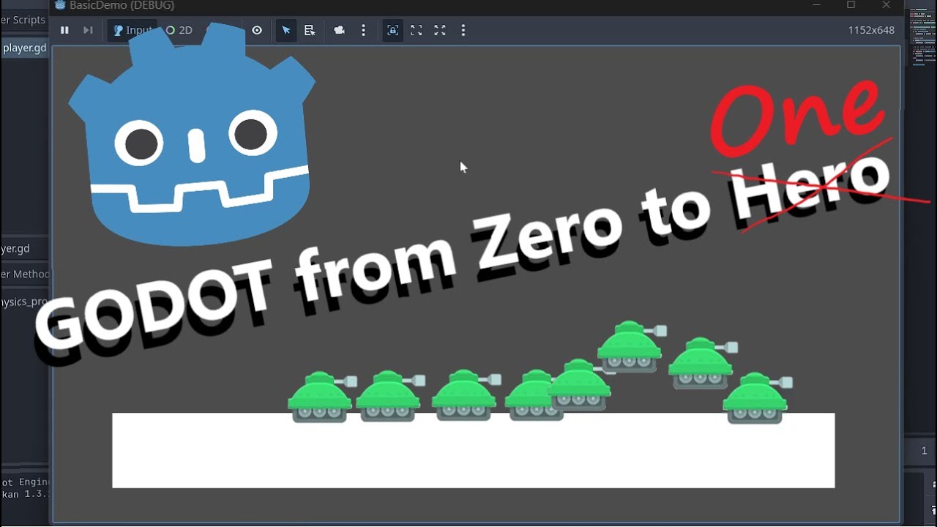Toggle embed game on next play

(393, 30)
